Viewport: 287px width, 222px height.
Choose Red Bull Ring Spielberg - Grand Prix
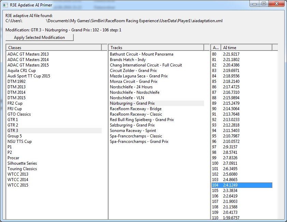[157, 120]
